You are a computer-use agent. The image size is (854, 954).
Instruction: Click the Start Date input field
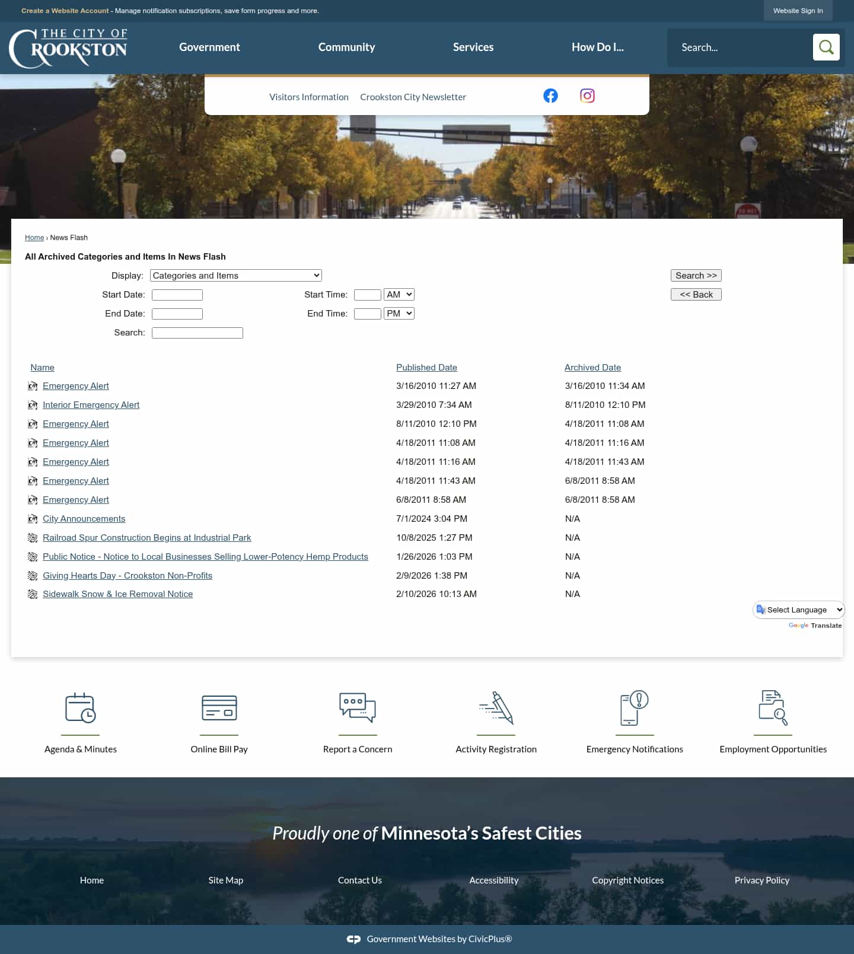177,295
